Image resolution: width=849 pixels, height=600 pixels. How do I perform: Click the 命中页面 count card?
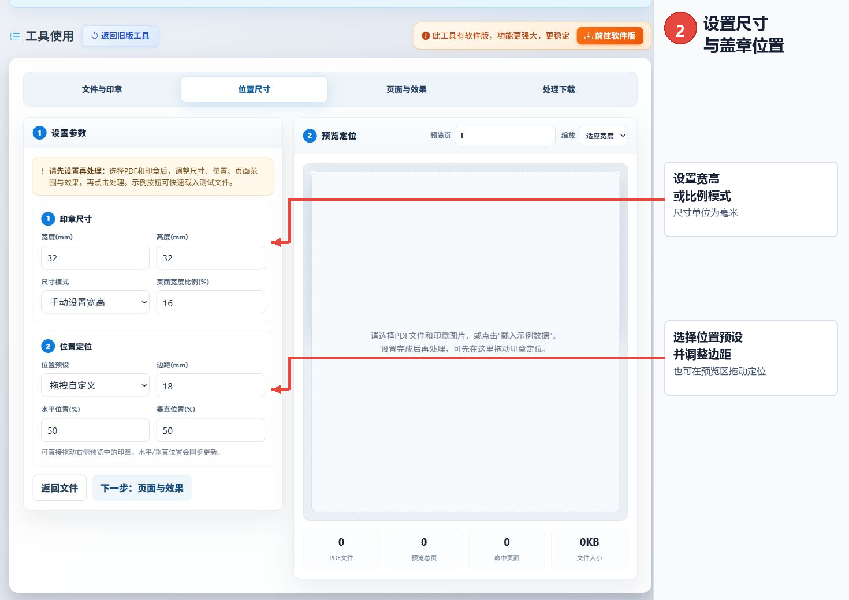[x=507, y=549]
